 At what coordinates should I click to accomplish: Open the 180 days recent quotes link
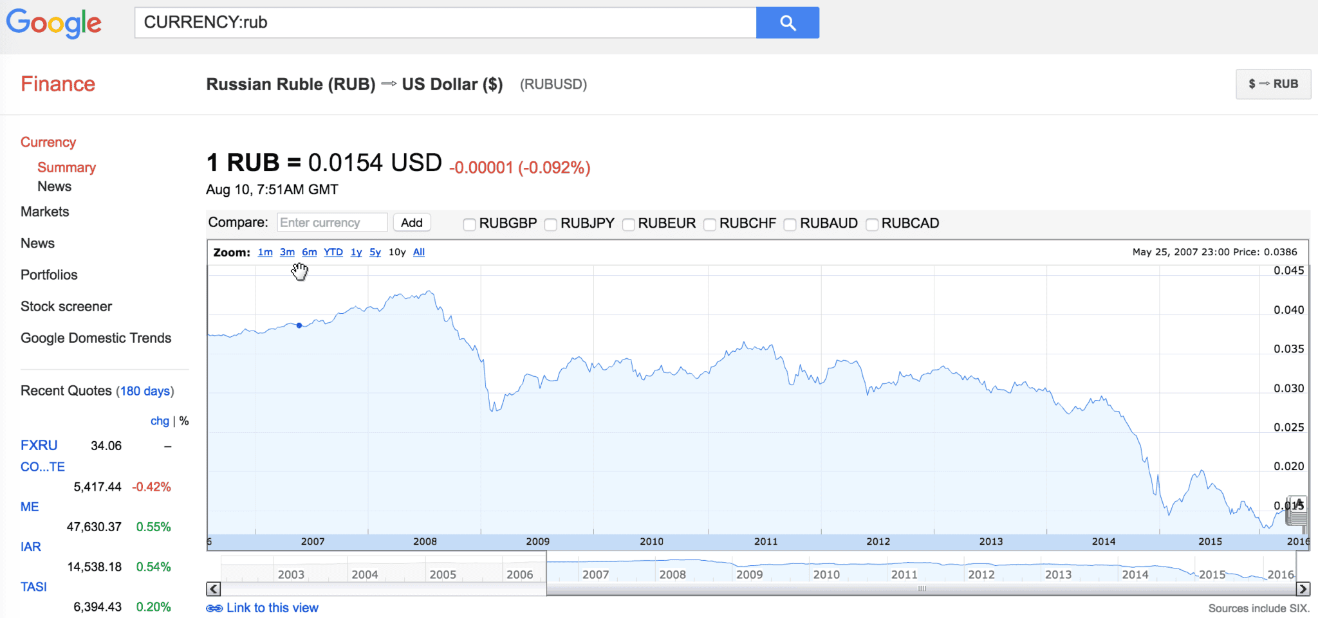[145, 391]
